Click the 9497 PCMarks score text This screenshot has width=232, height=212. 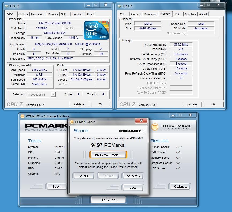click(x=108, y=145)
